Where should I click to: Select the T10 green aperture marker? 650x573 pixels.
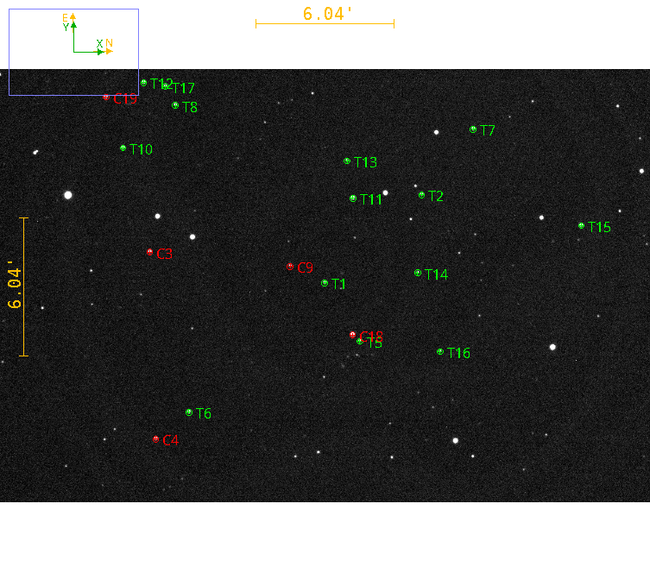(x=123, y=148)
